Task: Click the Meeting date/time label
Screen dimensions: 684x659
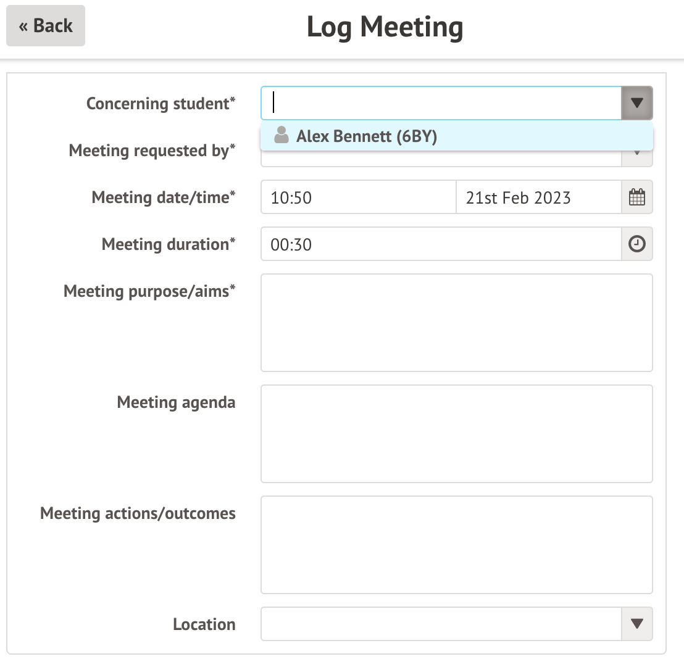Action: [164, 197]
